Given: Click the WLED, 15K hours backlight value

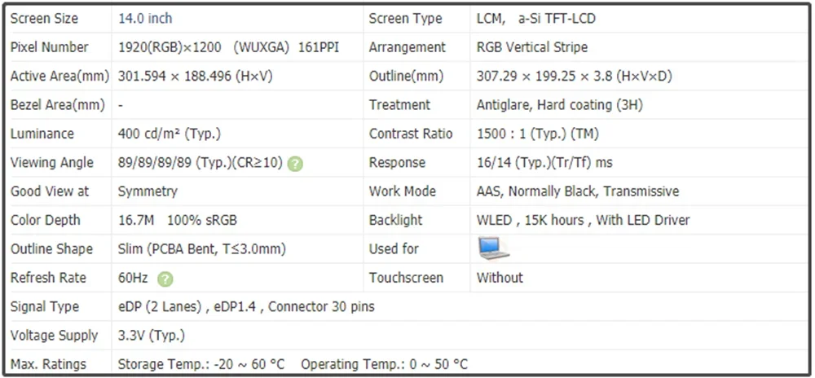Looking at the screenshot, I should 583,220.
